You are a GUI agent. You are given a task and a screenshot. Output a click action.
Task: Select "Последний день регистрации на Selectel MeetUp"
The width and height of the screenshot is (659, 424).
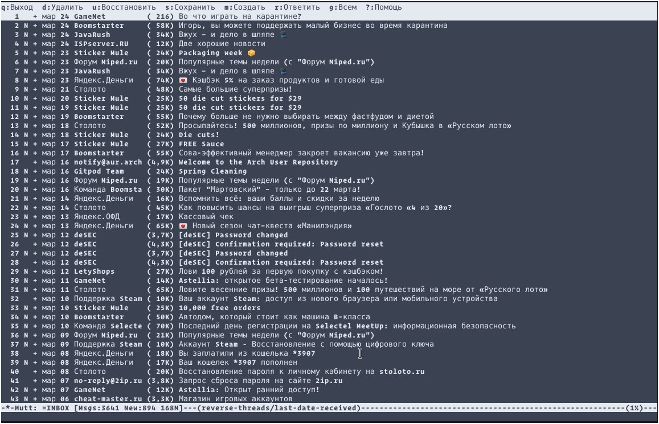point(329,326)
